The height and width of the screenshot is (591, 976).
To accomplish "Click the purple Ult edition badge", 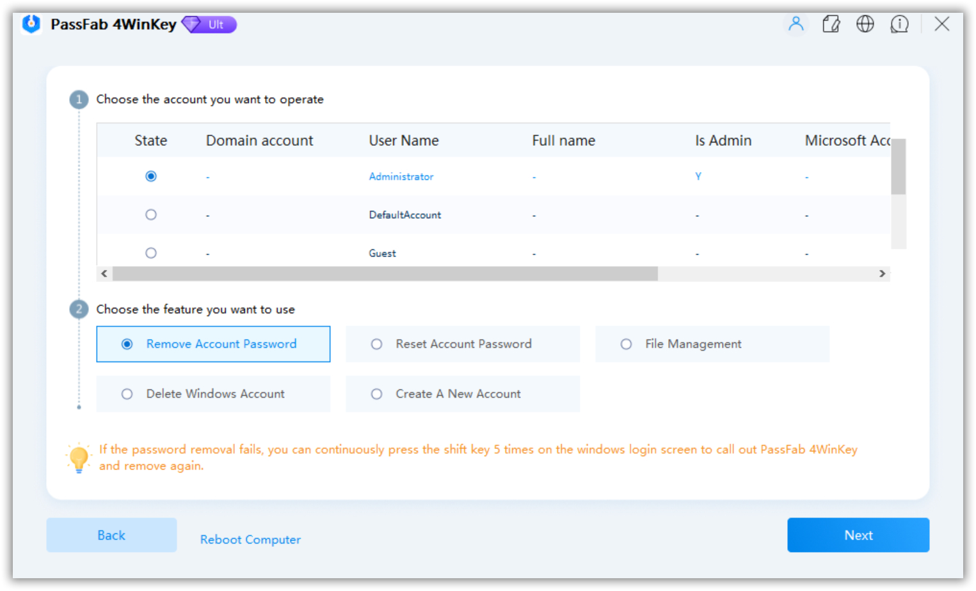I will point(209,24).
